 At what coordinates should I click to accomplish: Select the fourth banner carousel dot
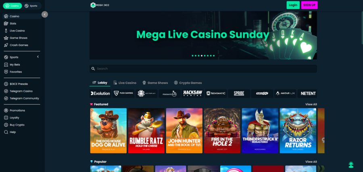[202, 56]
